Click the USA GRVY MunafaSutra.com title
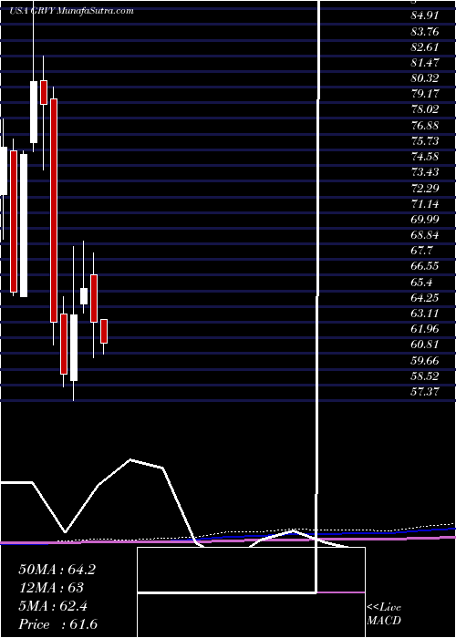This screenshot has height=638, width=456. (72, 11)
